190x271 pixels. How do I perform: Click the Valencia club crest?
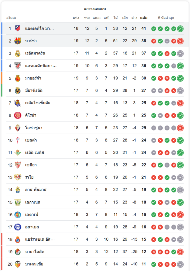point(18,264)
